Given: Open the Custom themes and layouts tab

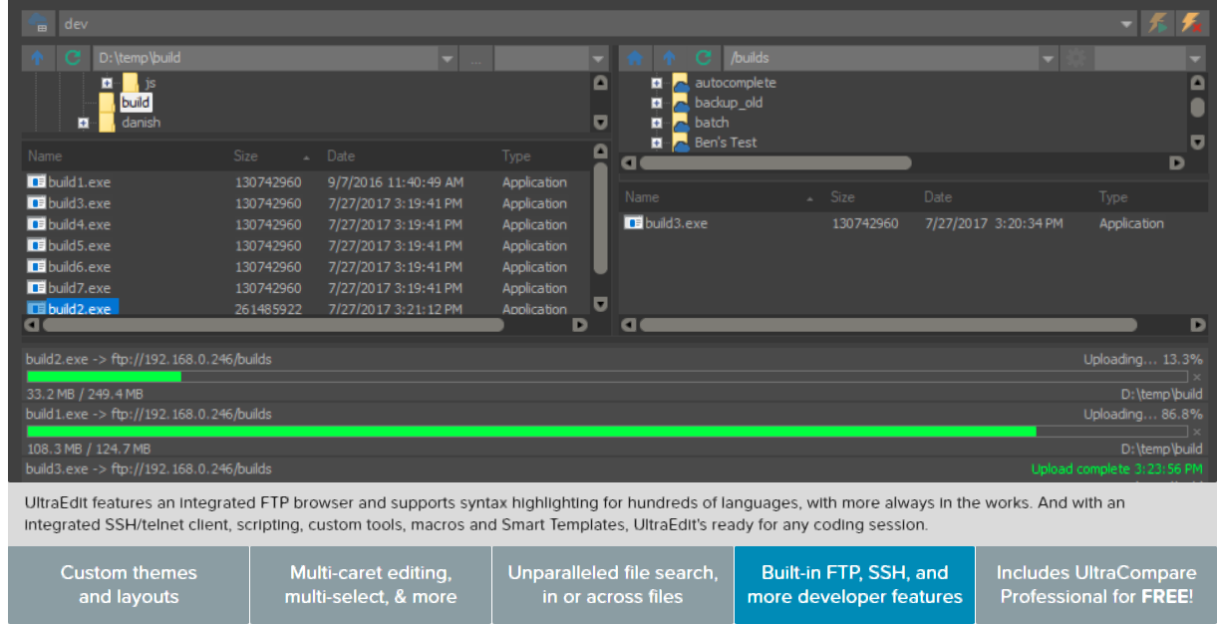Looking at the screenshot, I should coord(129,585).
